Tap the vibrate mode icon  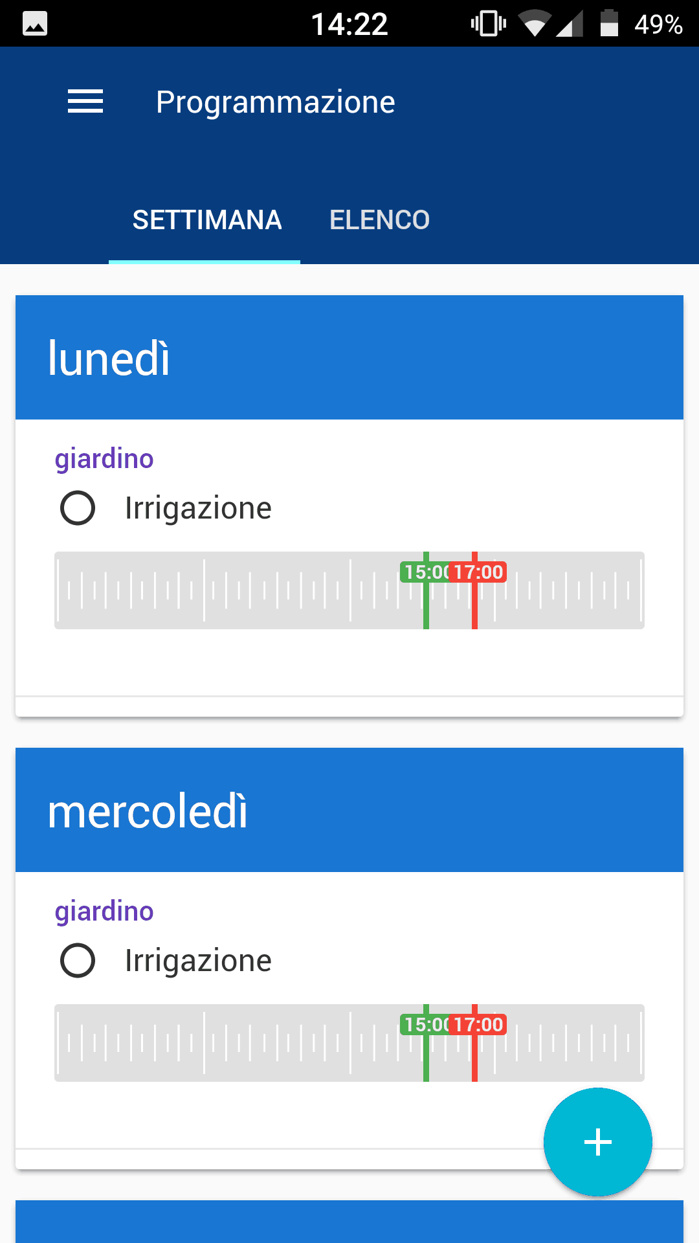(489, 24)
